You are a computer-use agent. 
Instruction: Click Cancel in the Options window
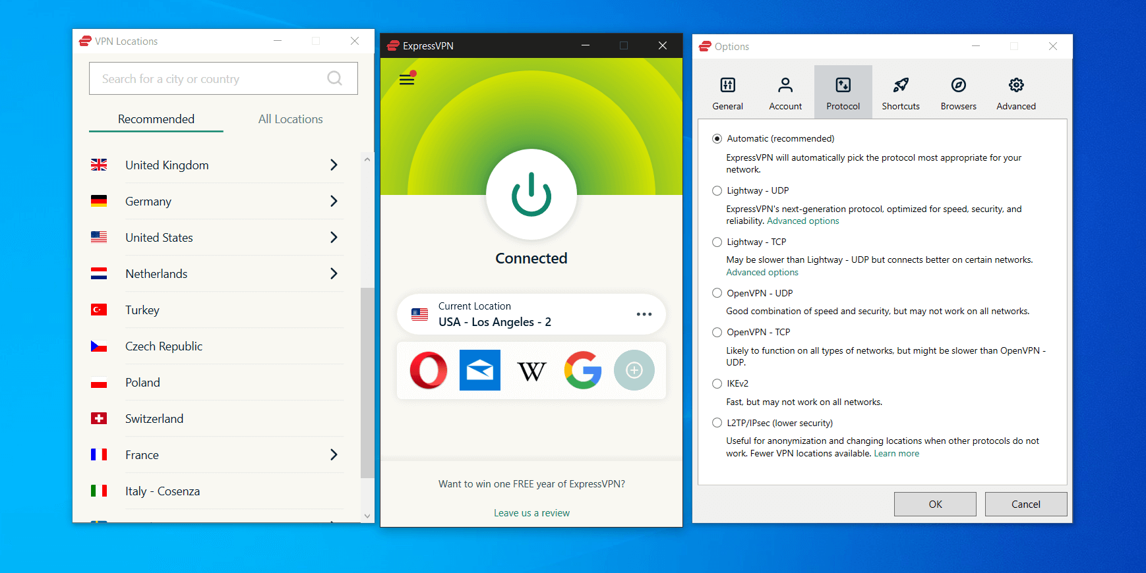pyautogui.click(x=1026, y=504)
